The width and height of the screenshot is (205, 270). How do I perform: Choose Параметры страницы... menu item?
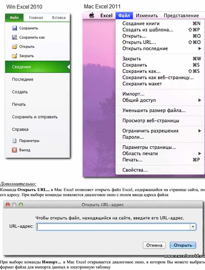[160, 147]
